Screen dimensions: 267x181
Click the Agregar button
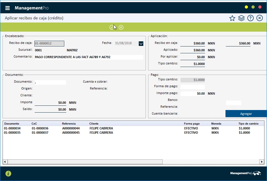click(x=246, y=114)
